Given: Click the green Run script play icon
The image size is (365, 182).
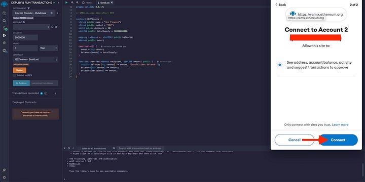Looking at the screenshot, I should tap(66, 3).
